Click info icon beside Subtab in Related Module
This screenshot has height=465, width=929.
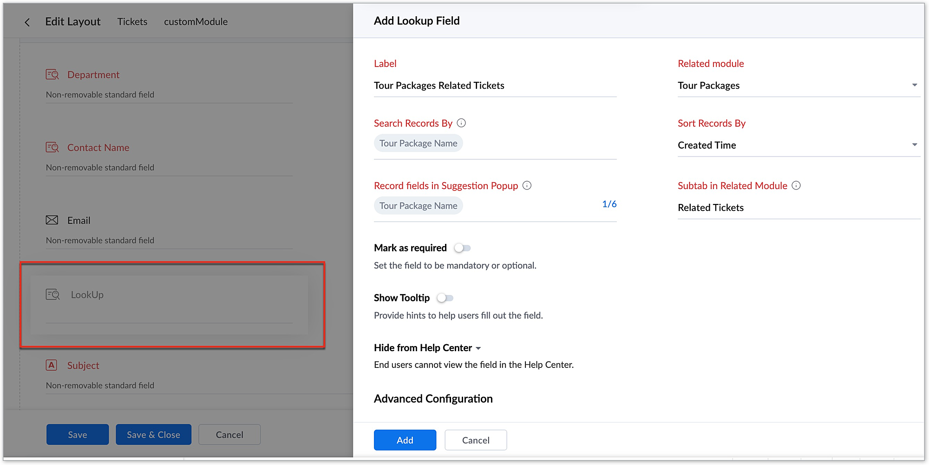tap(796, 185)
